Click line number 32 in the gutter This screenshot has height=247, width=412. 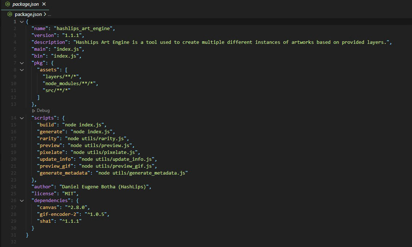13,242
